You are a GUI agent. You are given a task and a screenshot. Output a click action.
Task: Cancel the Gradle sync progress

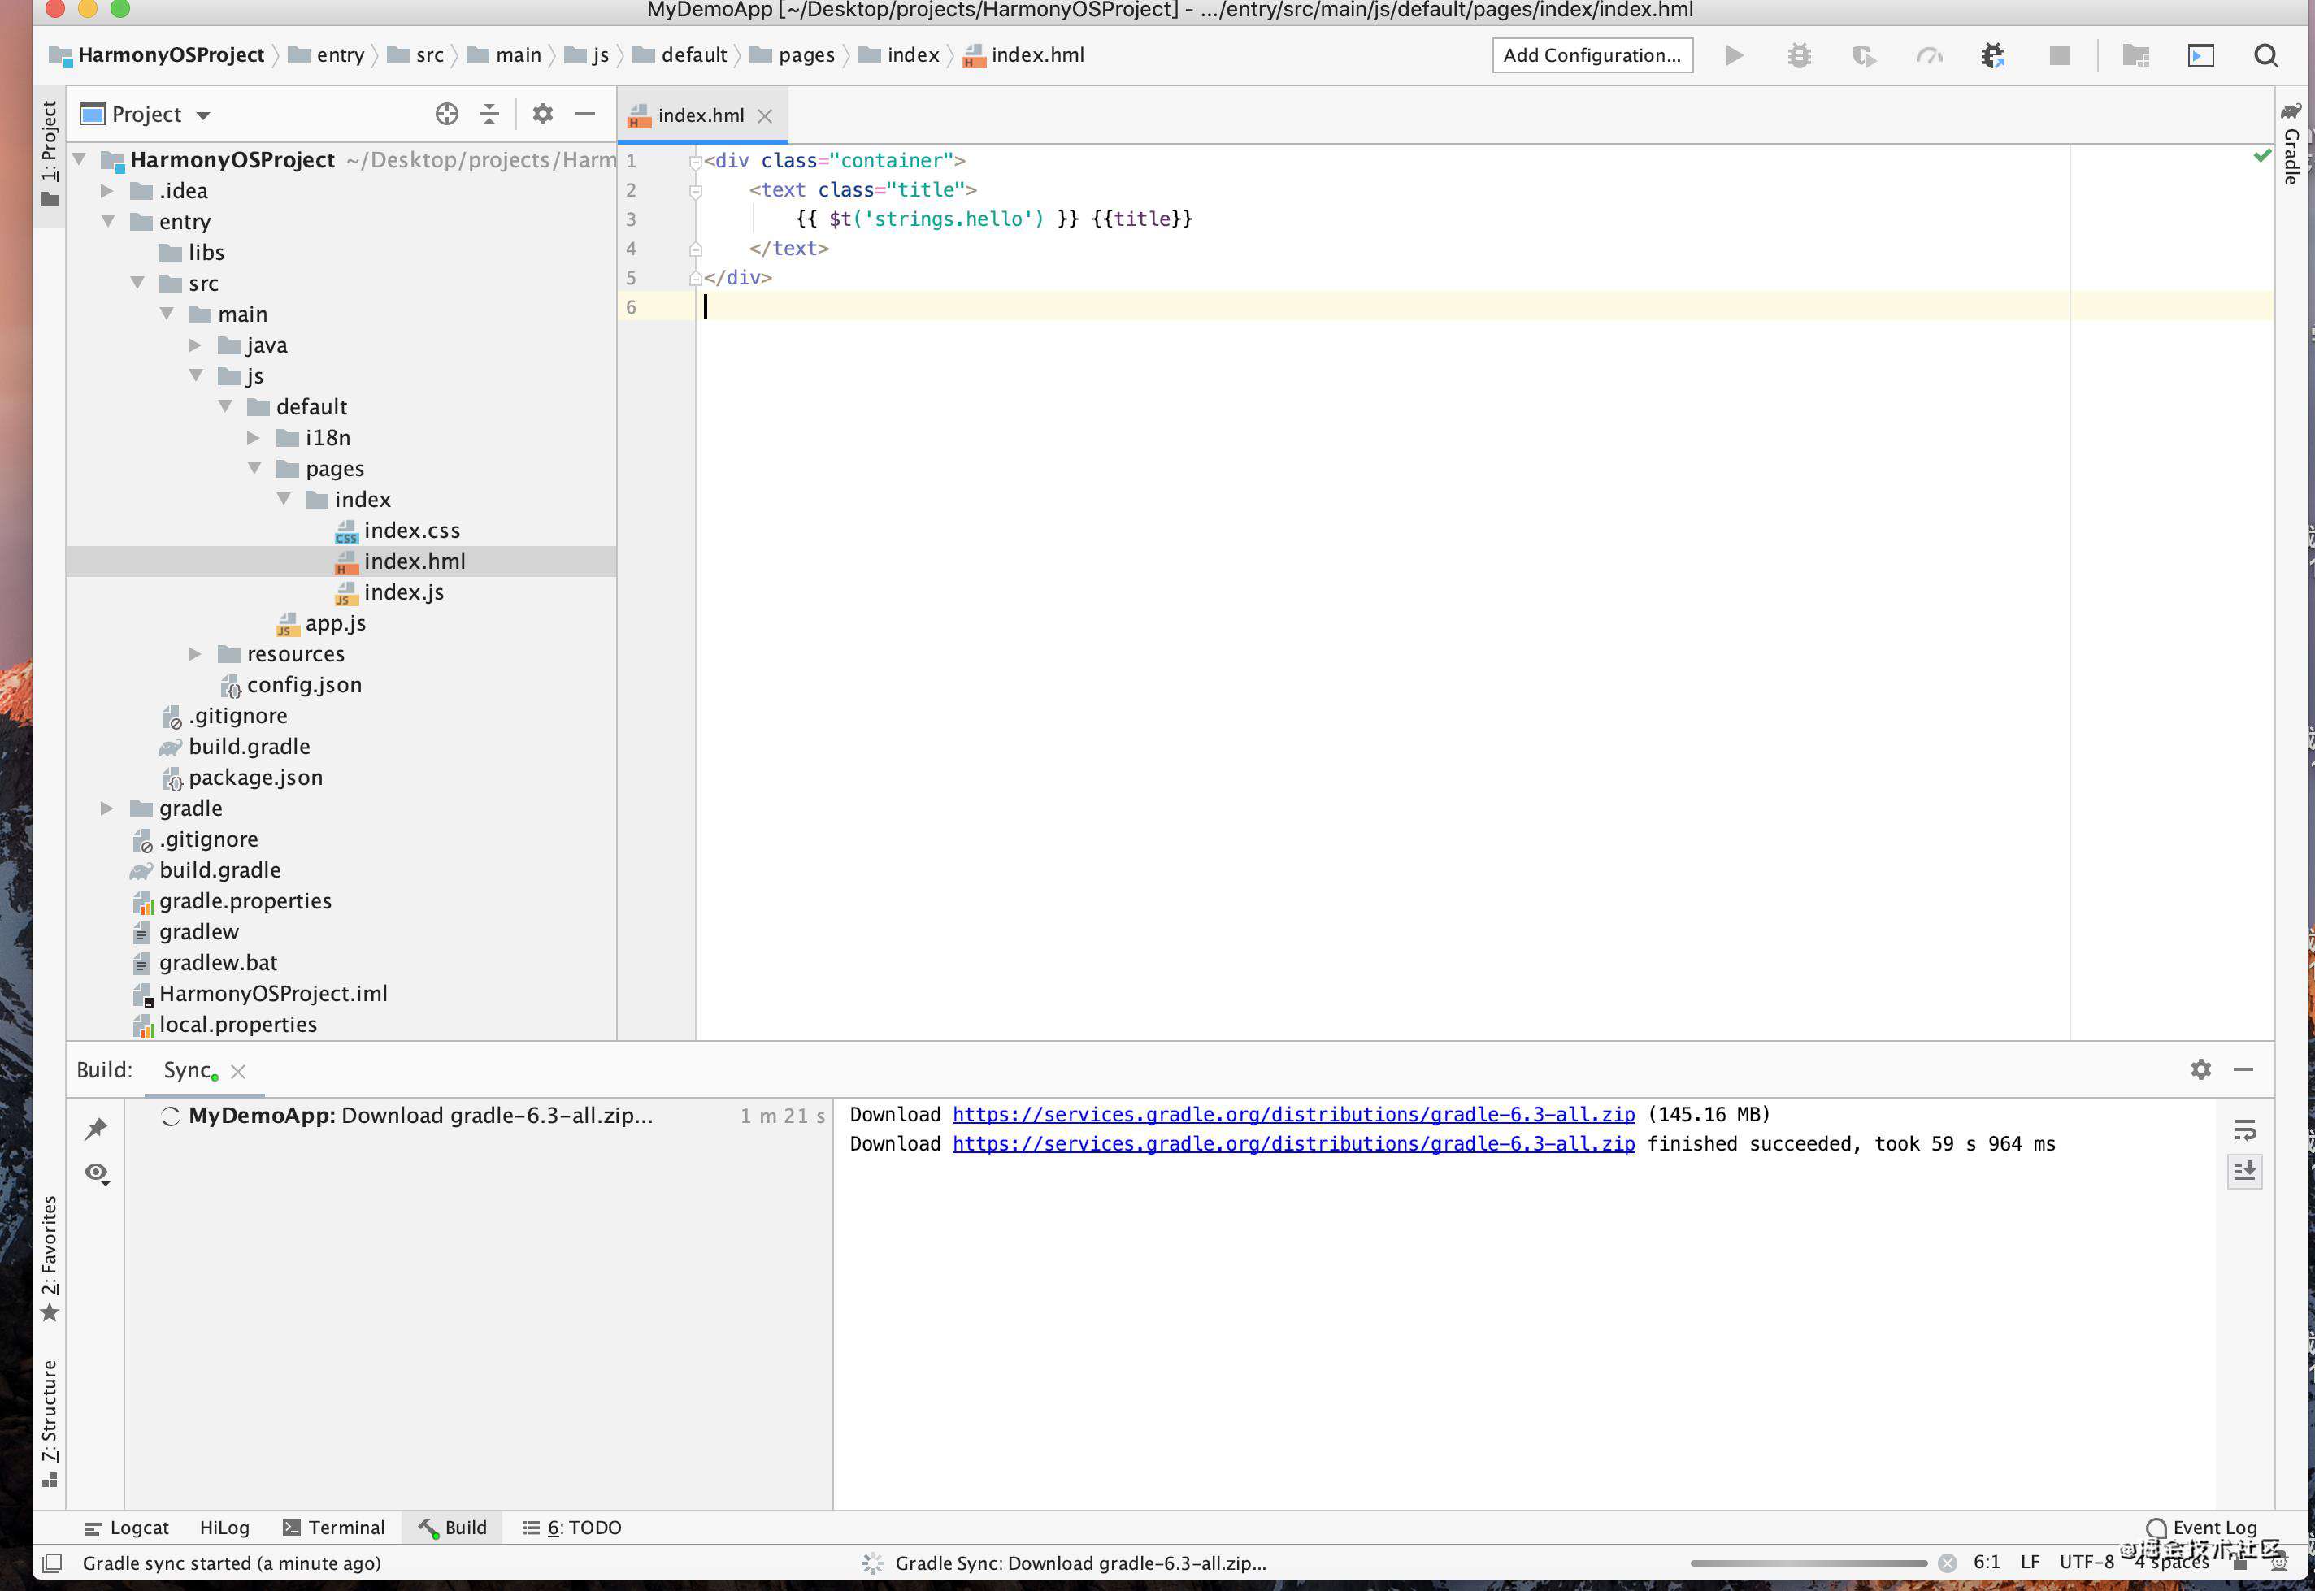pos(1947,1562)
